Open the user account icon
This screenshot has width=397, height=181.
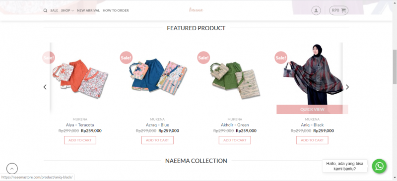click(316, 10)
